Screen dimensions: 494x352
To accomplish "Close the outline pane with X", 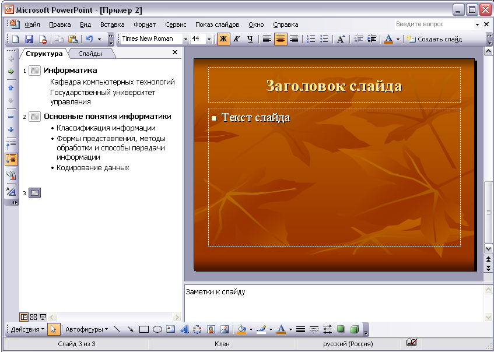I will coord(175,52).
